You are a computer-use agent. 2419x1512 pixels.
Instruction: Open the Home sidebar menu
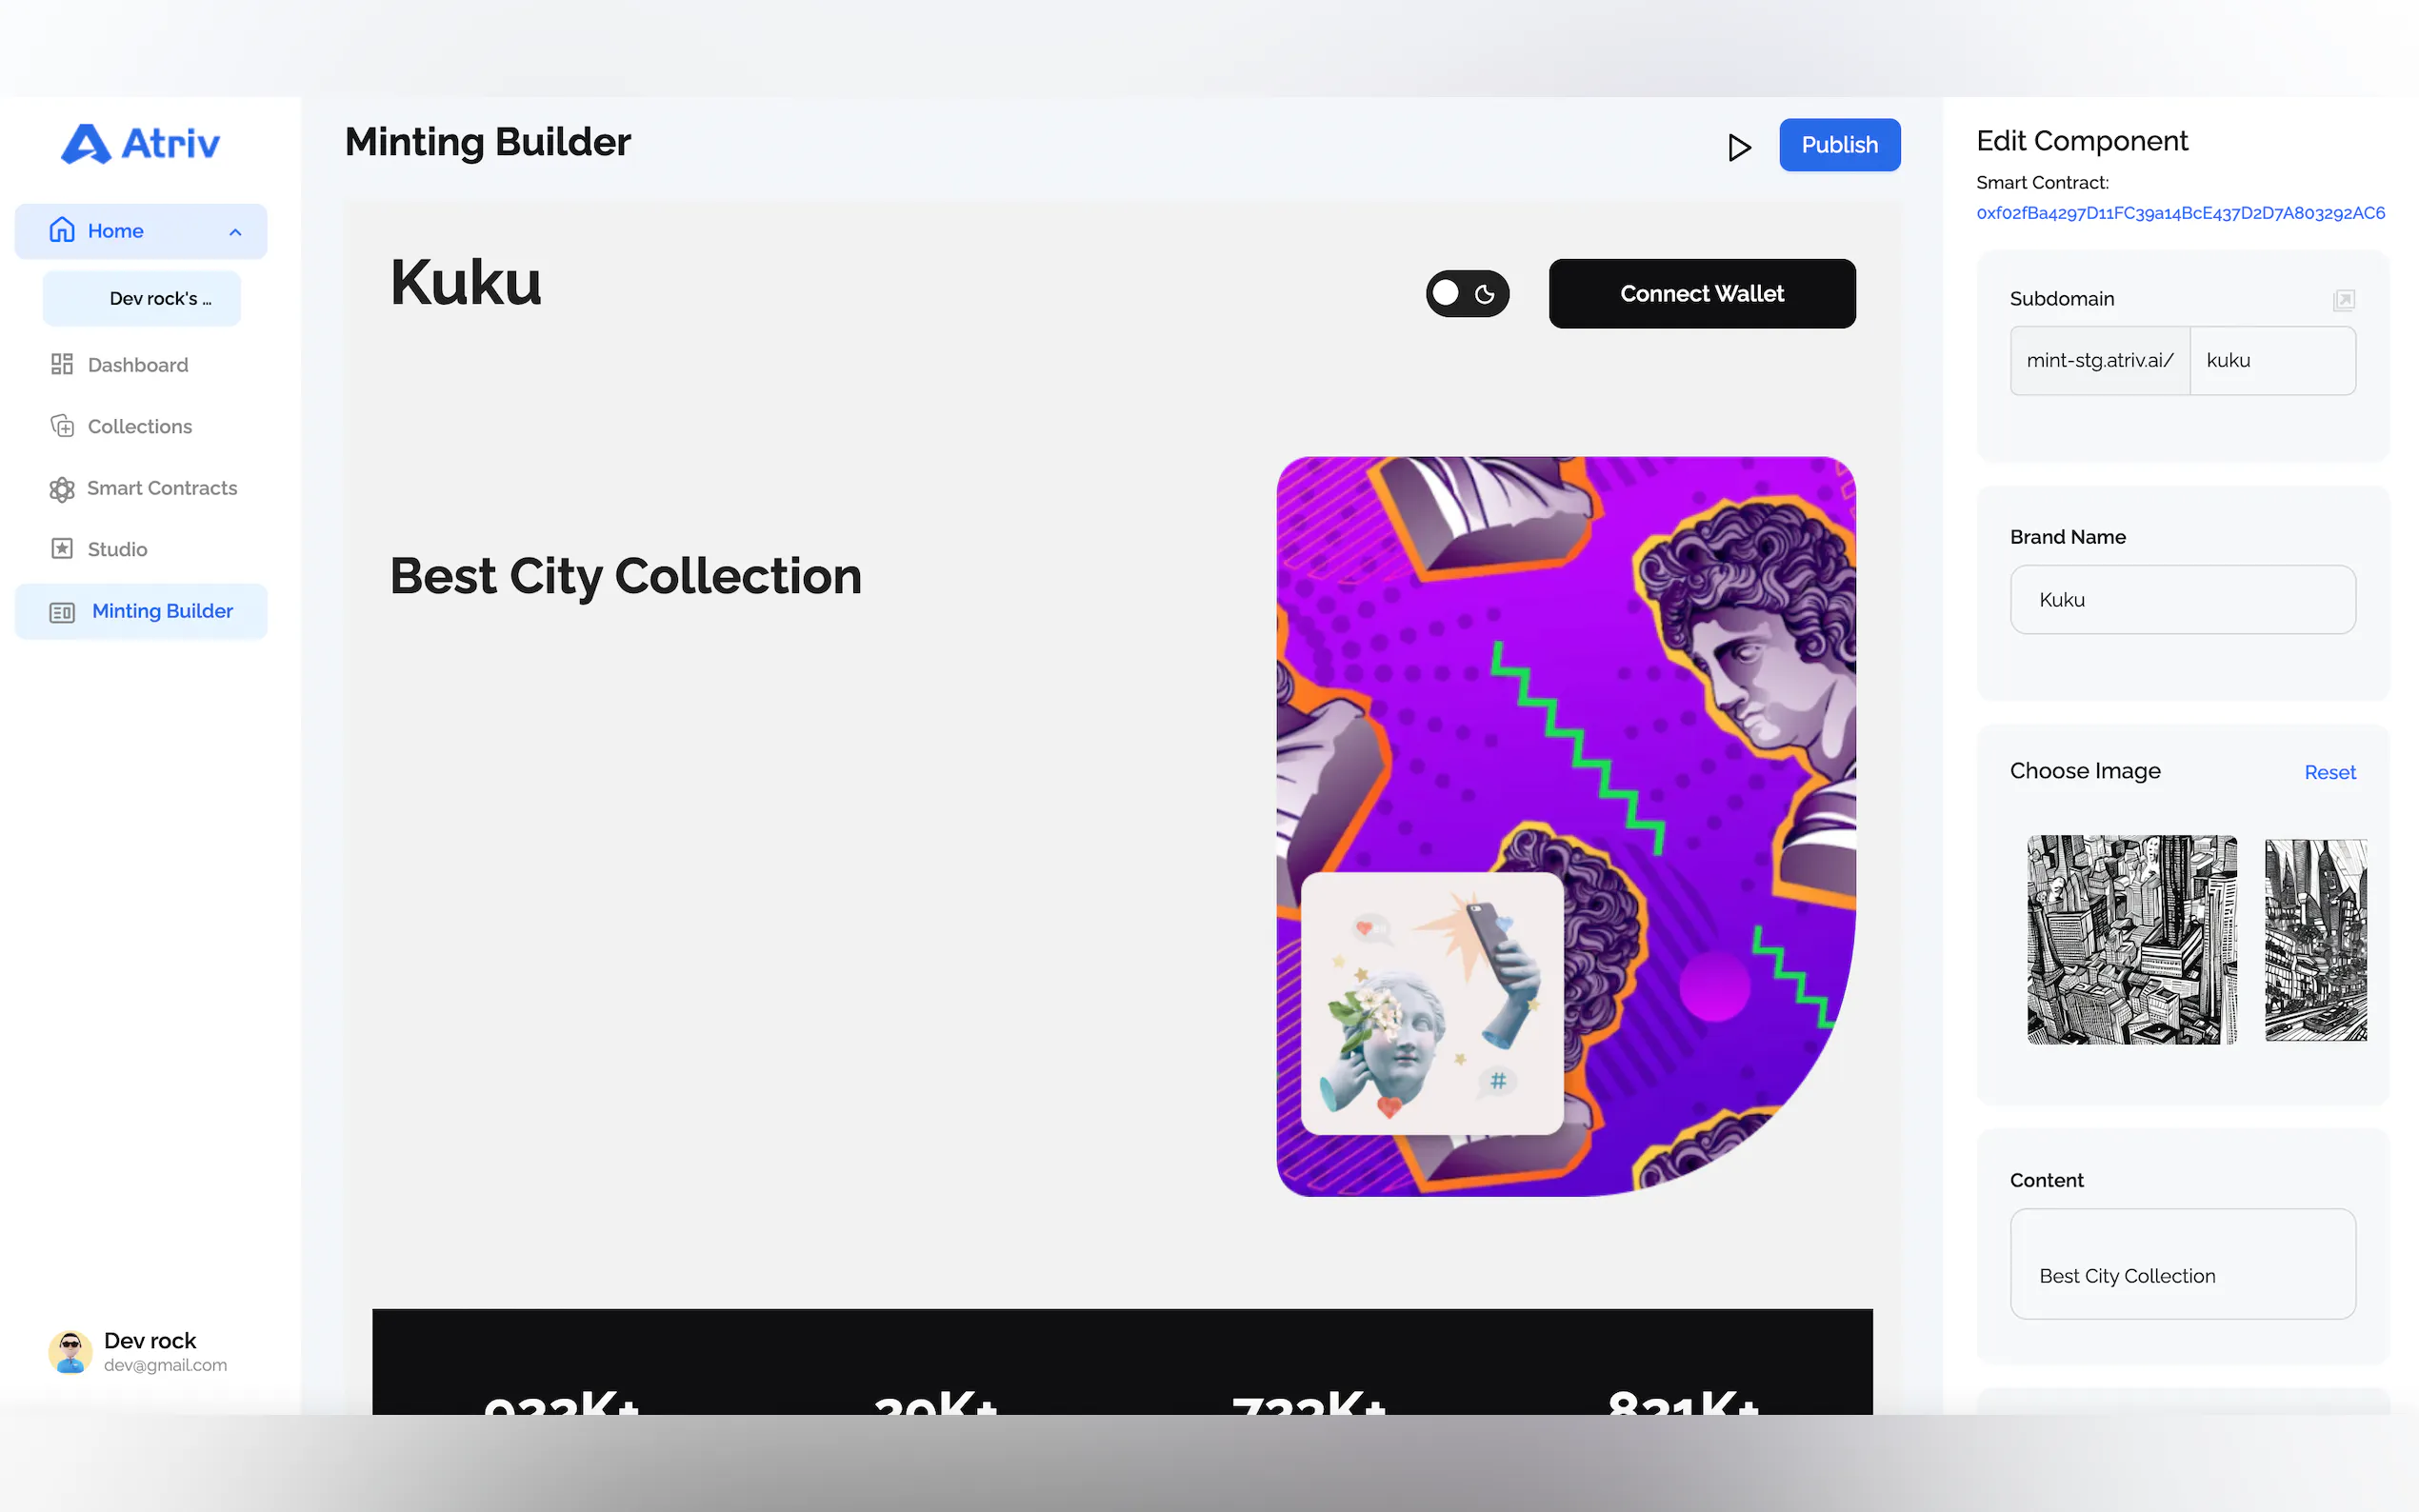[141, 231]
